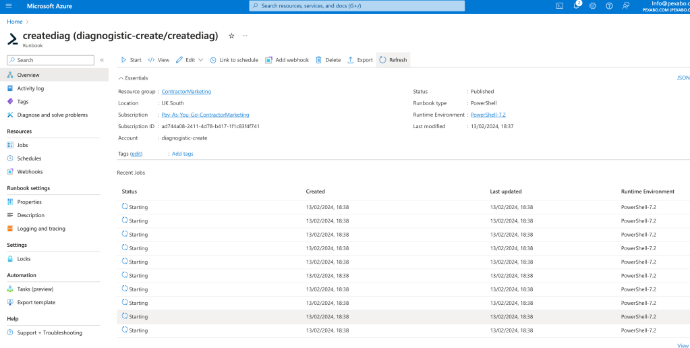Click the UK South location value

173,103
